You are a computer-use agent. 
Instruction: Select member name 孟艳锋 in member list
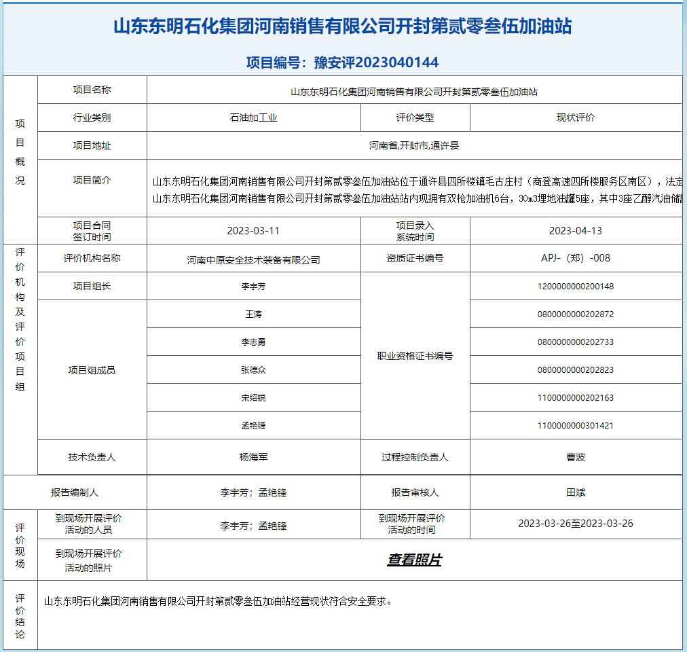pos(253,425)
